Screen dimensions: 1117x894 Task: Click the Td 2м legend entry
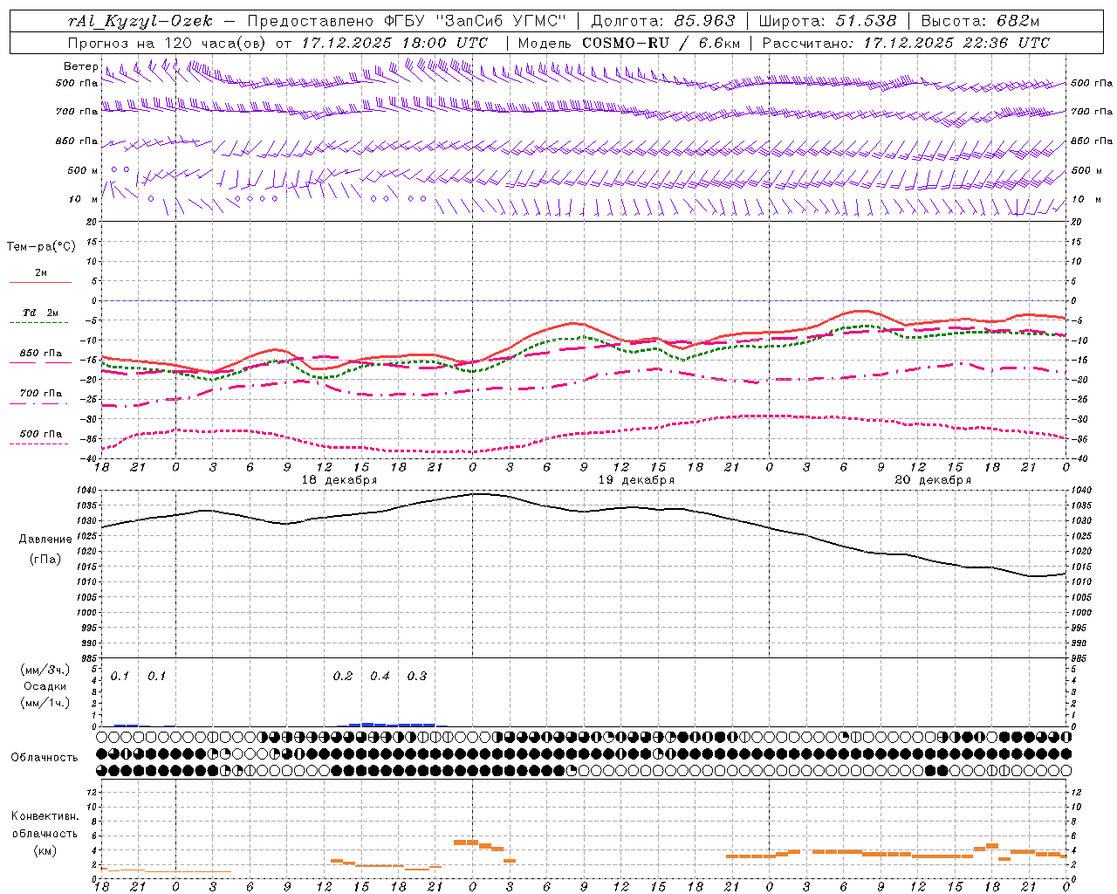click(x=41, y=313)
